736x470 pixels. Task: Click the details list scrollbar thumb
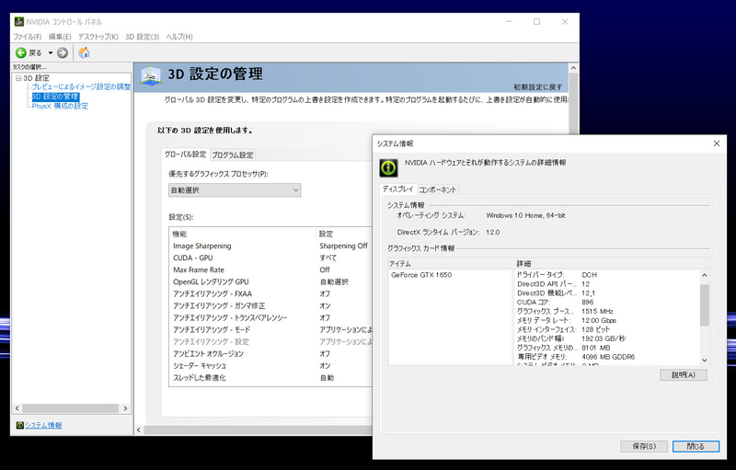coord(705,304)
